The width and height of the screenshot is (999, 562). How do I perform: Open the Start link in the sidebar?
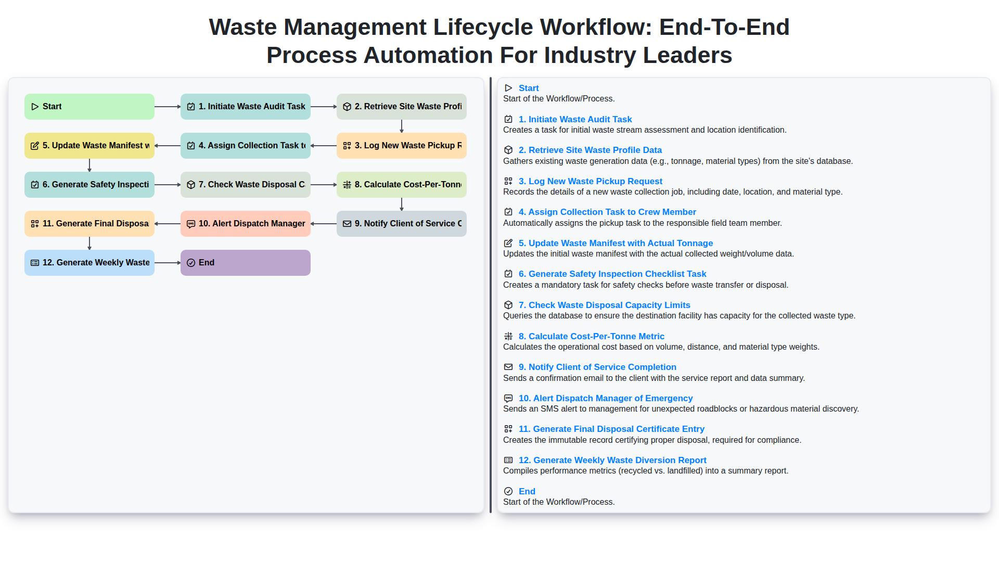click(x=529, y=88)
